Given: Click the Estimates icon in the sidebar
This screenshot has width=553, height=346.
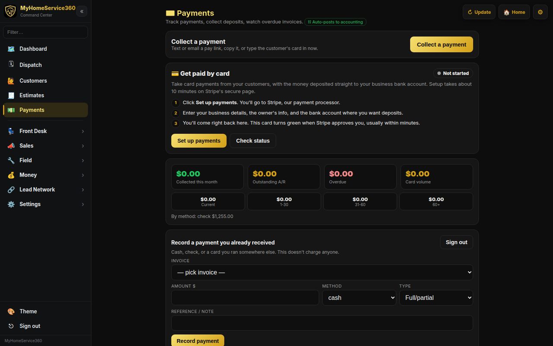Looking at the screenshot, I should coord(11,95).
